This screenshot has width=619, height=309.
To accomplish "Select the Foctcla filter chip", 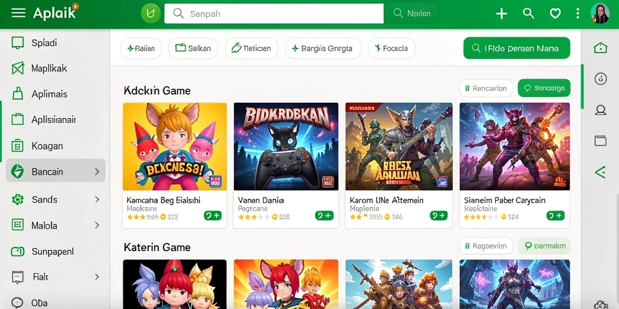I will point(392,48).
